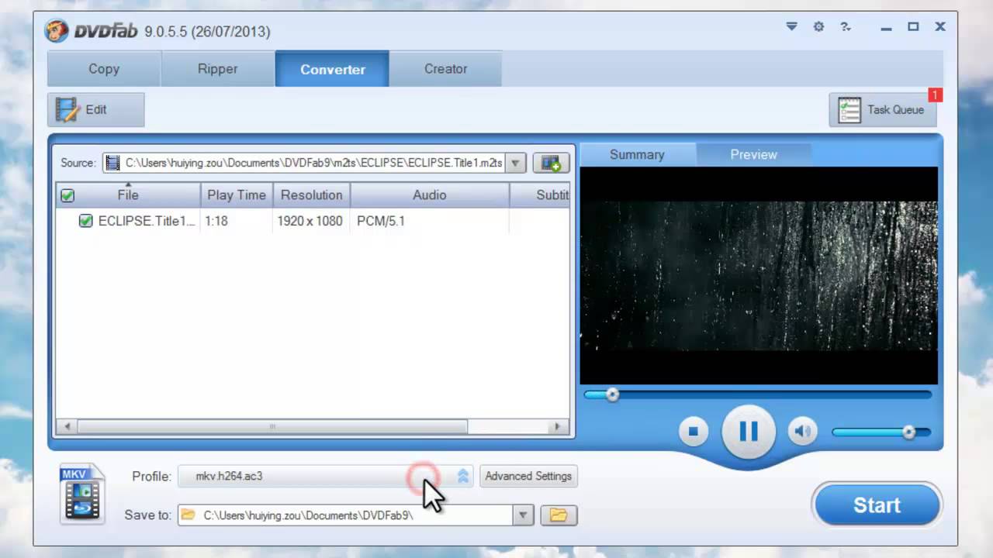Image resolution: width=993 pixels, height=558 pixels.
Task: Click the add source file icon
Action: (551, 163)
